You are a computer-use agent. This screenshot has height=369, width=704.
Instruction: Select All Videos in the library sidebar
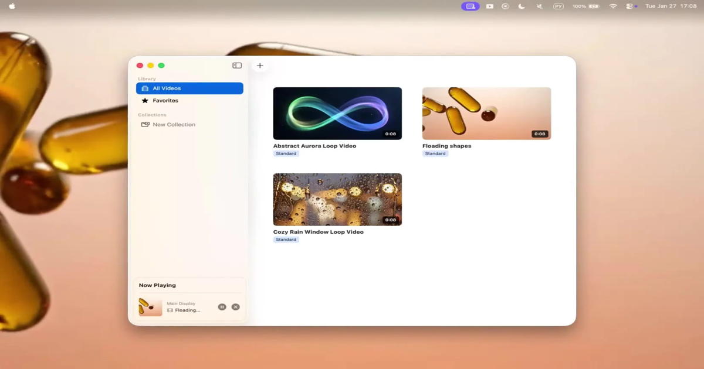(189, 88)
